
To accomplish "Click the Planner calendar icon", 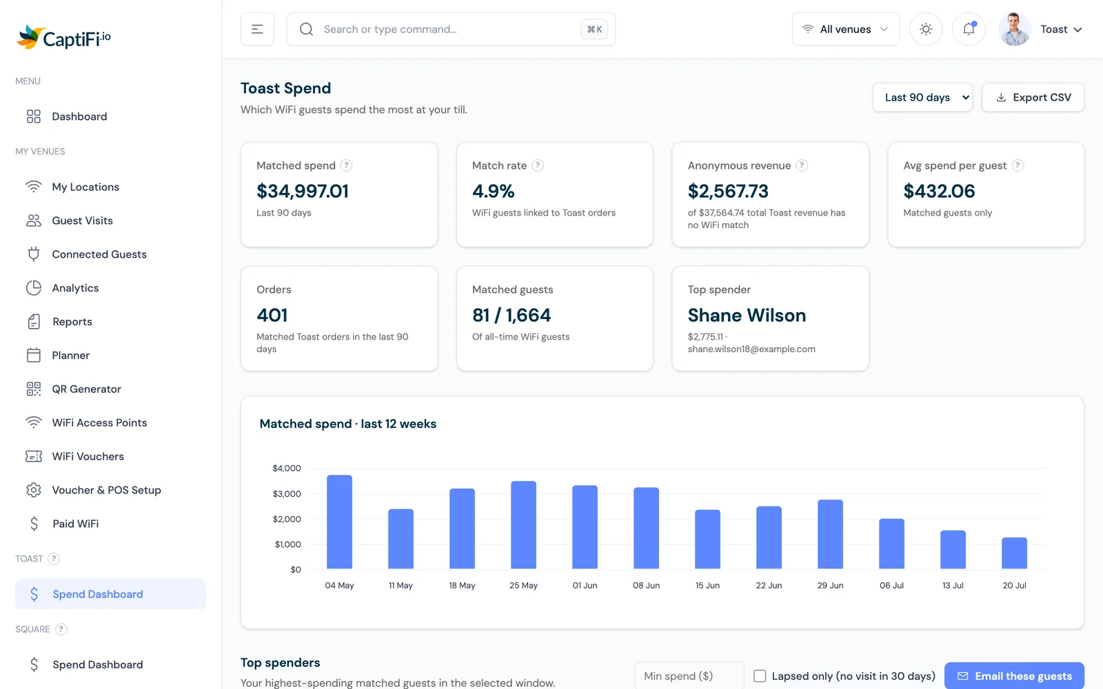I will click(34, 356).
